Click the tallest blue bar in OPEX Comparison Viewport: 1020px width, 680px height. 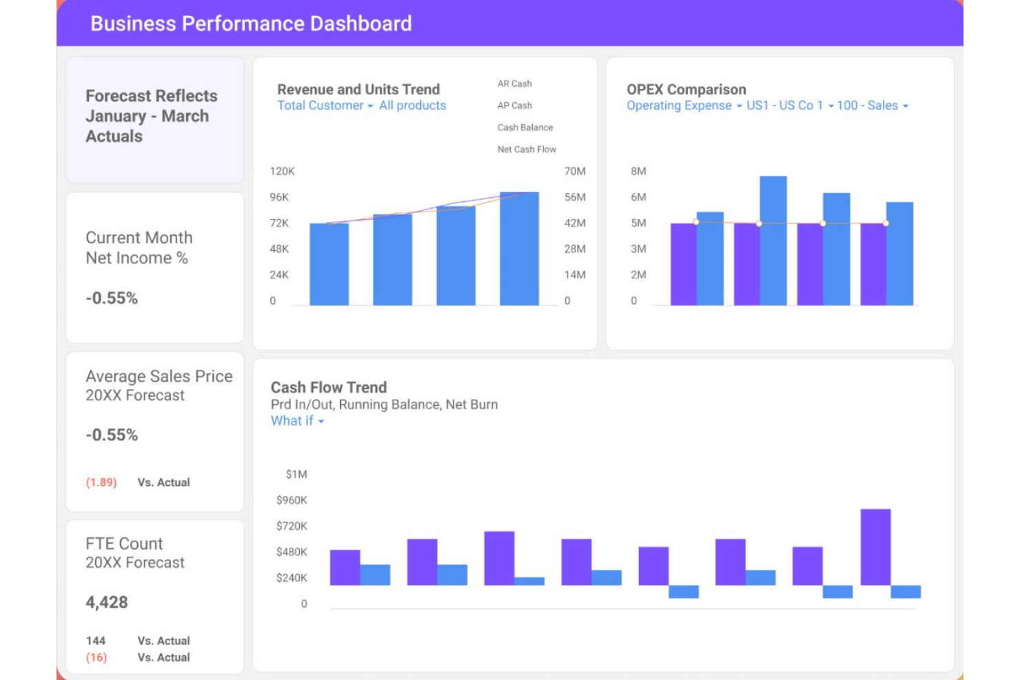[773, 240]
